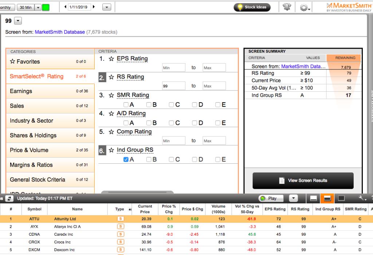Sort by Current Price column header

pos(145,209)
